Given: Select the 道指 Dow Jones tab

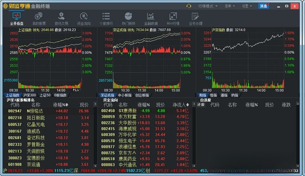Looking at the screenshot, I should tap(224, 95).
